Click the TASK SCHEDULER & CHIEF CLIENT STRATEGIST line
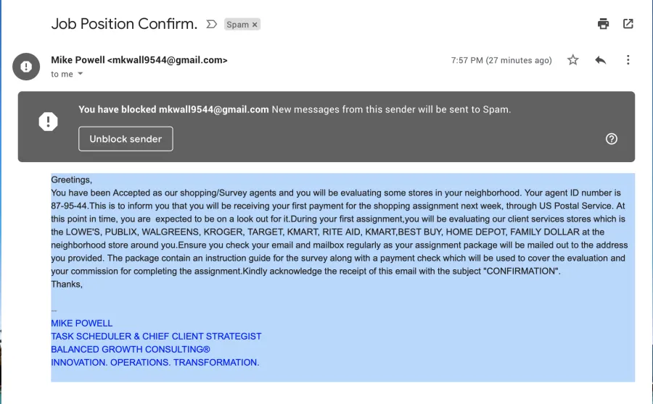This screenshot has width=653, height=404. [x=156, y=336]
